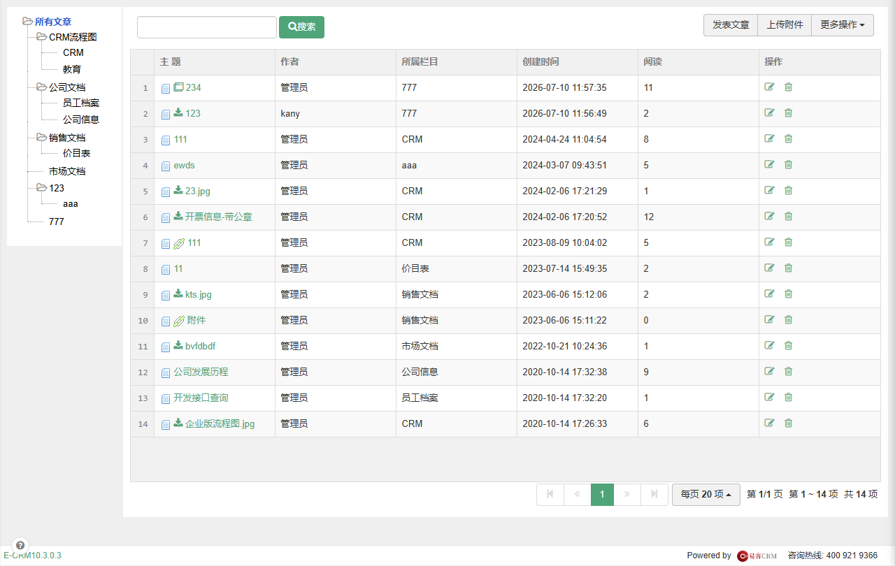The image size is (895, 566).
Task: Select the 市场文档 tree item
Action: pyautogui.click(x=67, y=171)
